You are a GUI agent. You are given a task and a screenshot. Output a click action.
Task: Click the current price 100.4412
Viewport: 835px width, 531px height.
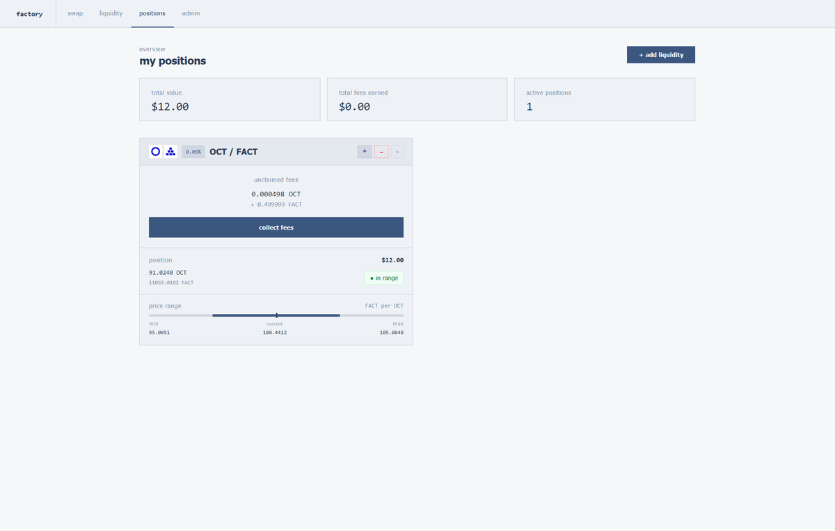click(x=275, y=333)
